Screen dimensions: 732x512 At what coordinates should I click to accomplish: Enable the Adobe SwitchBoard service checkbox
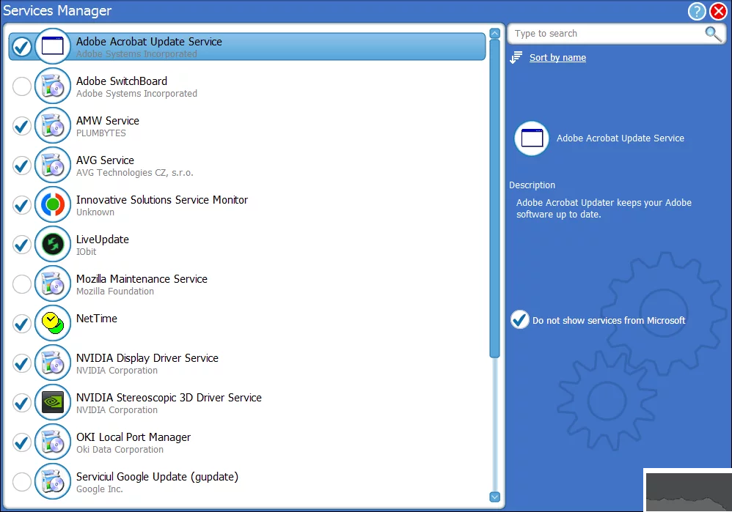point(21,86)
